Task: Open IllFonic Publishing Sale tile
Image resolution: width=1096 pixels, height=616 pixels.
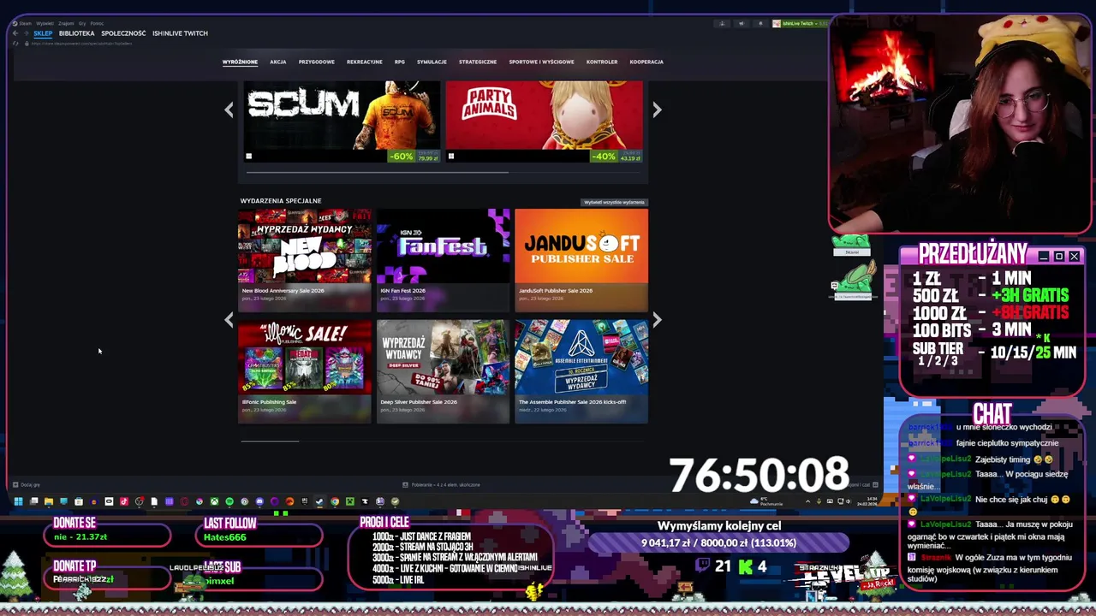Action: (x=305, y=371)
